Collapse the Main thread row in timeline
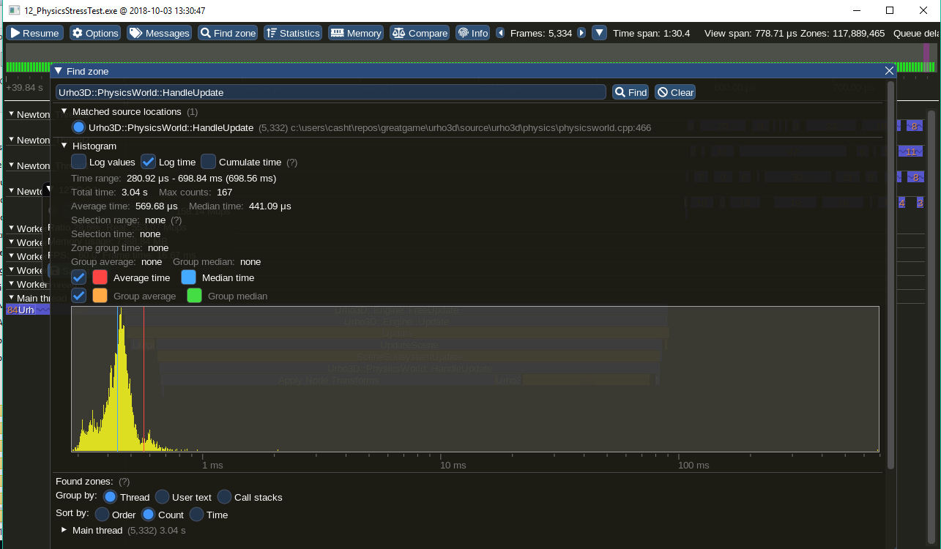This screenshot has width=941, height=549. coord(11,297)
